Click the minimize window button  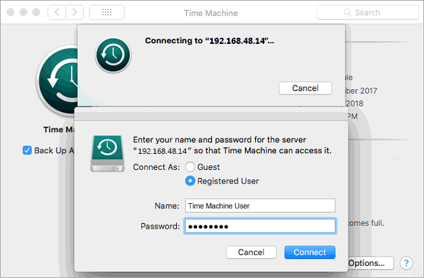[x=23, y=12]
